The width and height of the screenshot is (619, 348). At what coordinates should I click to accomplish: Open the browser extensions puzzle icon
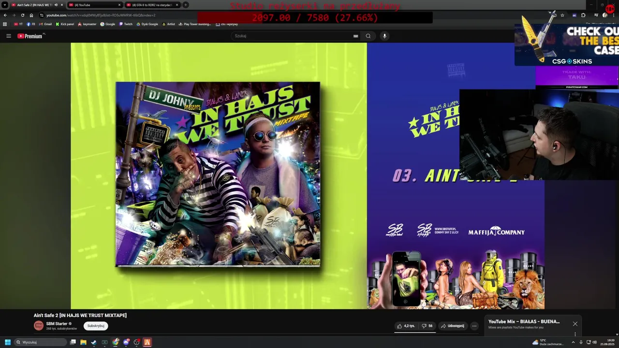pos(583,15)
